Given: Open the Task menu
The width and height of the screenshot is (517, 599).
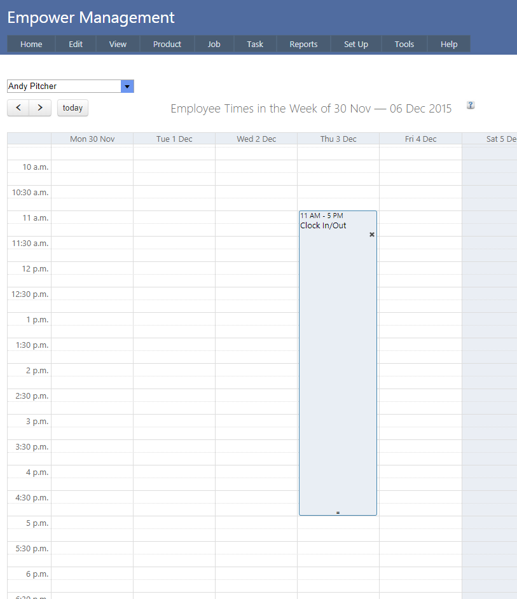Looking at the screenshot, I should click(255, 44).
